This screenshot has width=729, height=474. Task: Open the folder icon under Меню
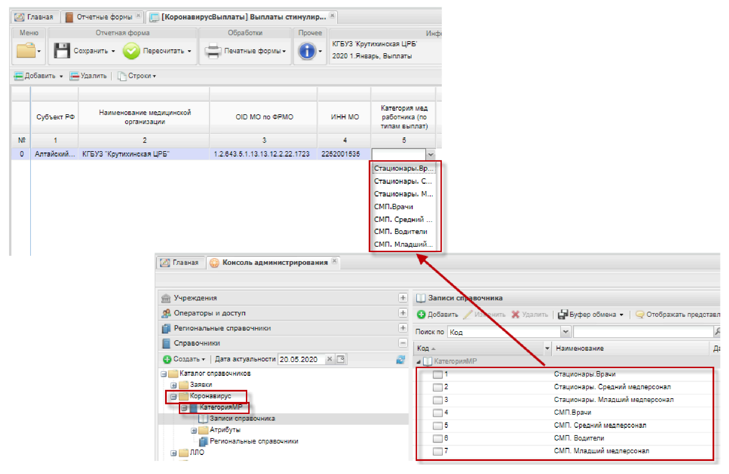point(26,51)
